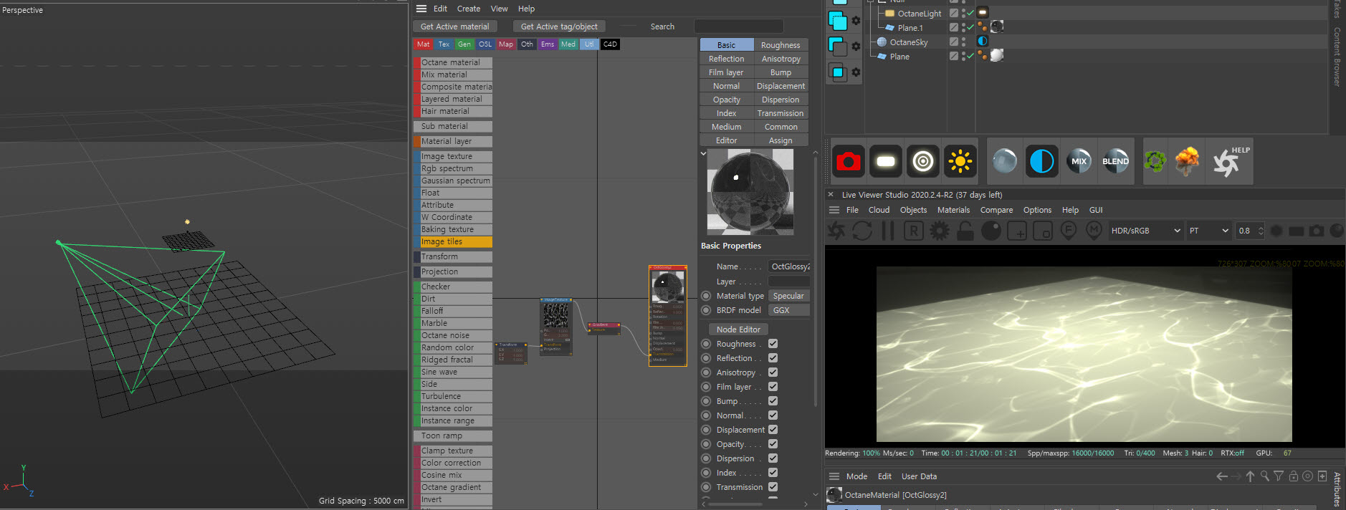The height and width of the screenshot is (510, 1346).
Task: Select the Image tiles node entry
Action: [x=453, y=241]
